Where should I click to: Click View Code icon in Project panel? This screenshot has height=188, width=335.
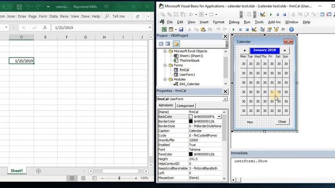click(161, 44)
